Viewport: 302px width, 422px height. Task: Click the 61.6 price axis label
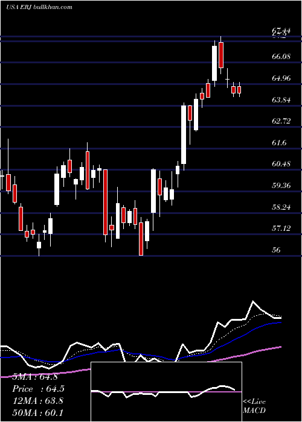tap(279, 143)
